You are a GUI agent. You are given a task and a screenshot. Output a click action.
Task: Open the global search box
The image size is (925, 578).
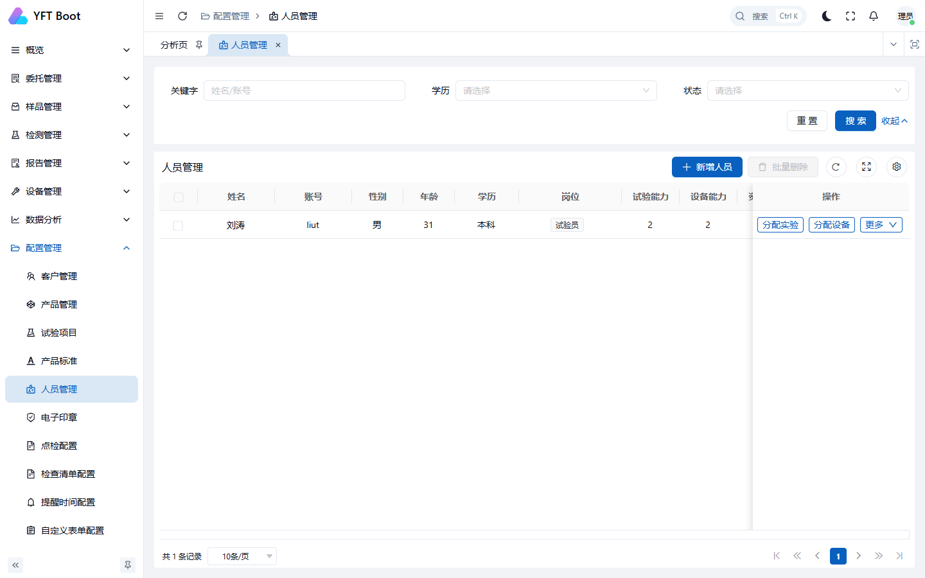click(x=768, y=16)
